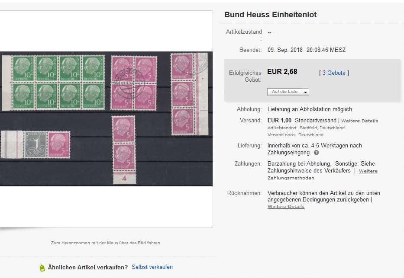This screenshot has height=278, width=404.
Task: Click the EUR 2,58 winning bid price
Action: (282, 72)
